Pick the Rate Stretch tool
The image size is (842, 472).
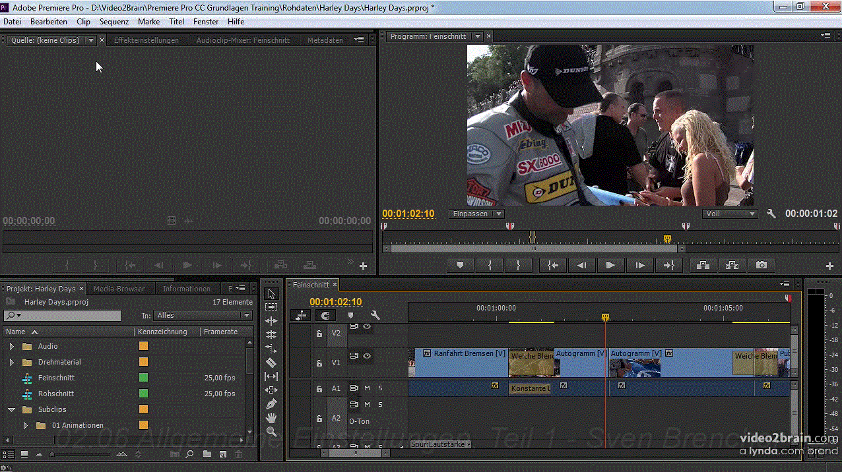click(271, 349)
